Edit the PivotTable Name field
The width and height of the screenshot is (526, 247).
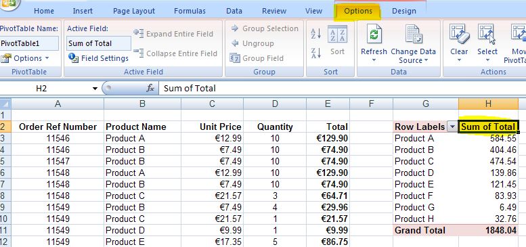pyautogui.click(x=29, y=43)
